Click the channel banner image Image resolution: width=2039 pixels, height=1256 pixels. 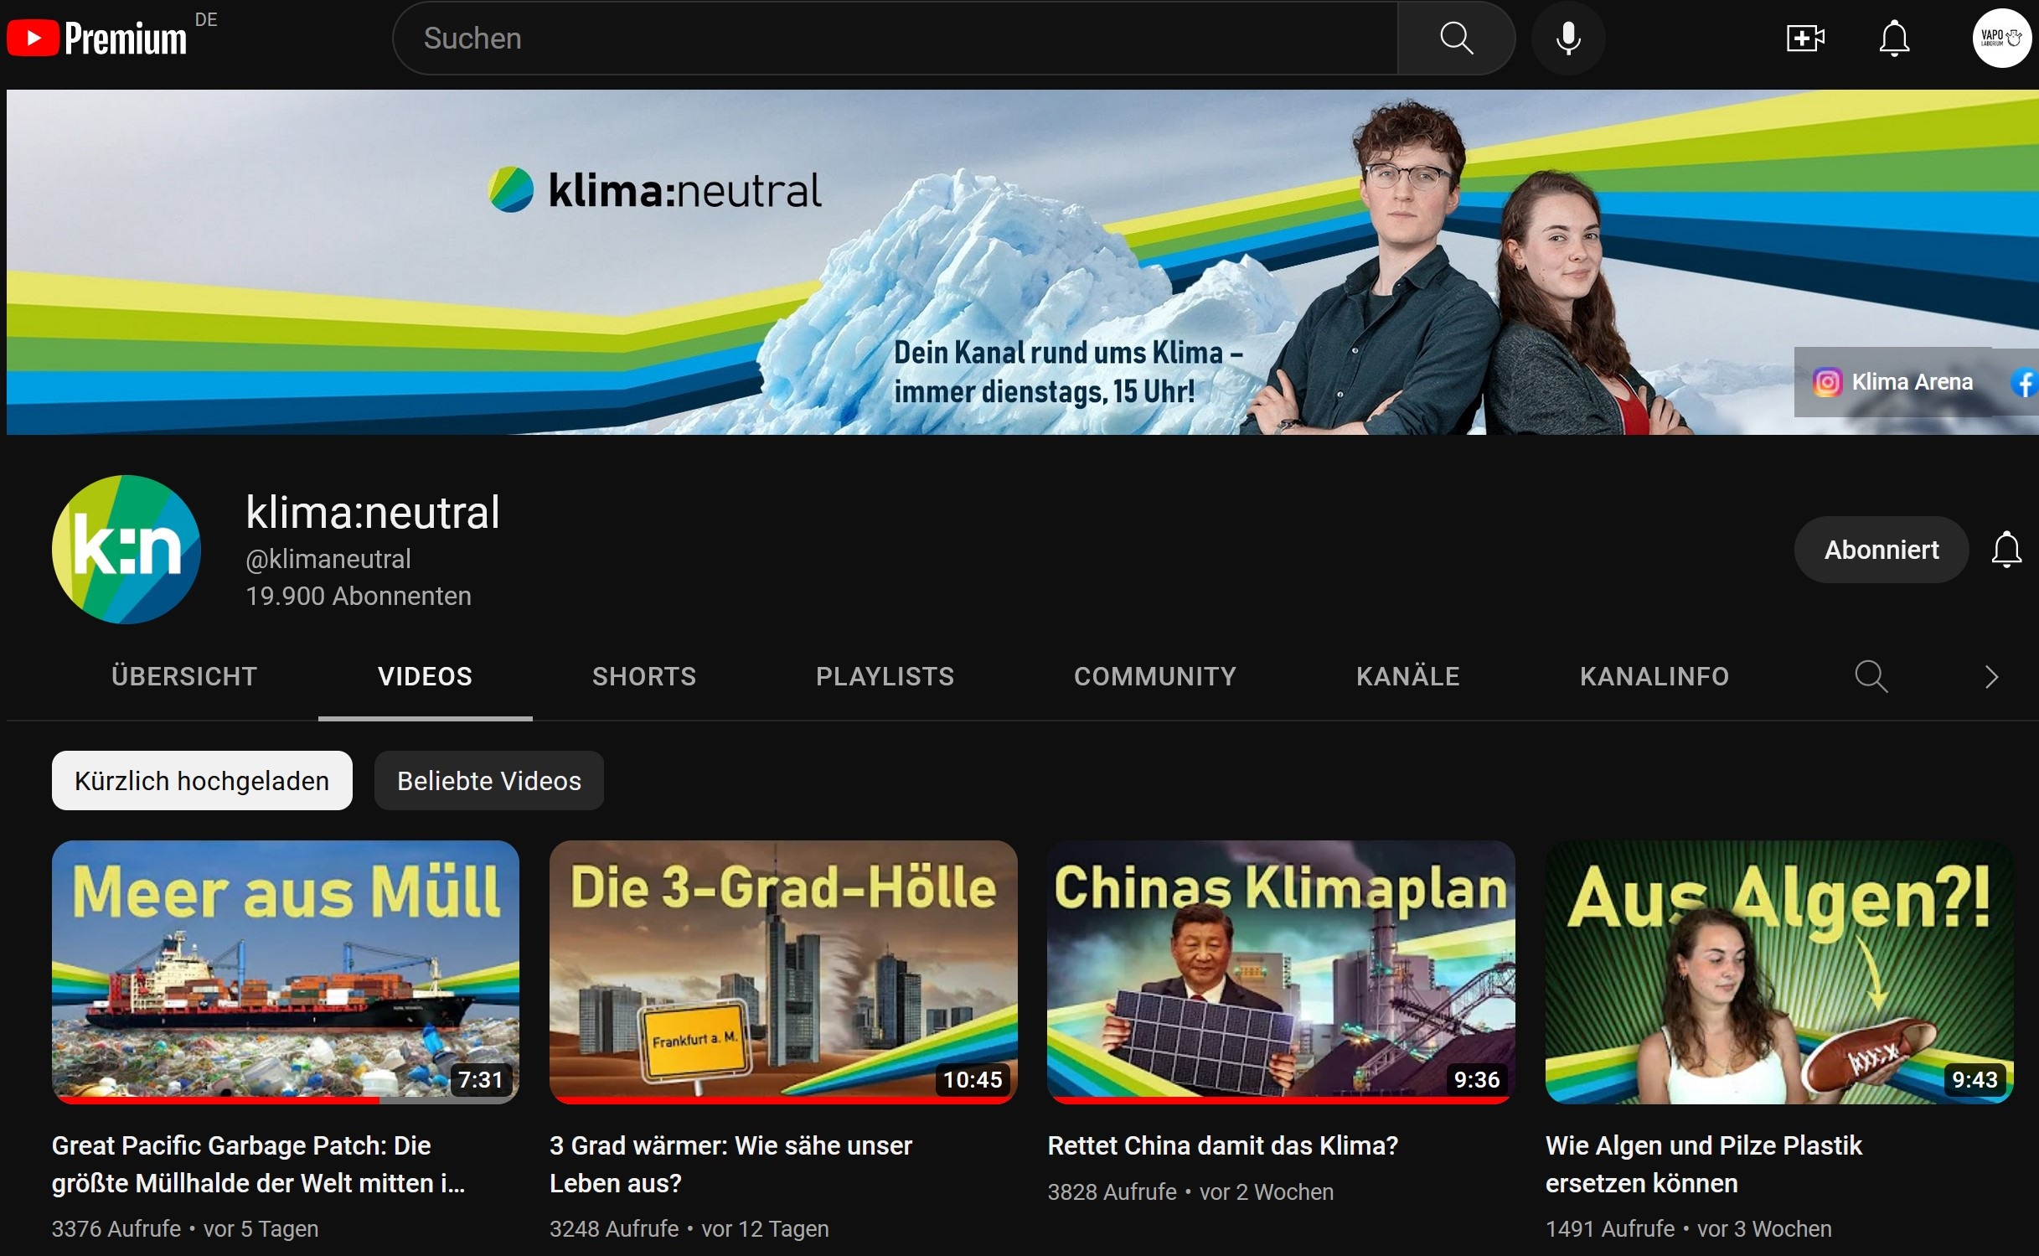pos(1023,262)
